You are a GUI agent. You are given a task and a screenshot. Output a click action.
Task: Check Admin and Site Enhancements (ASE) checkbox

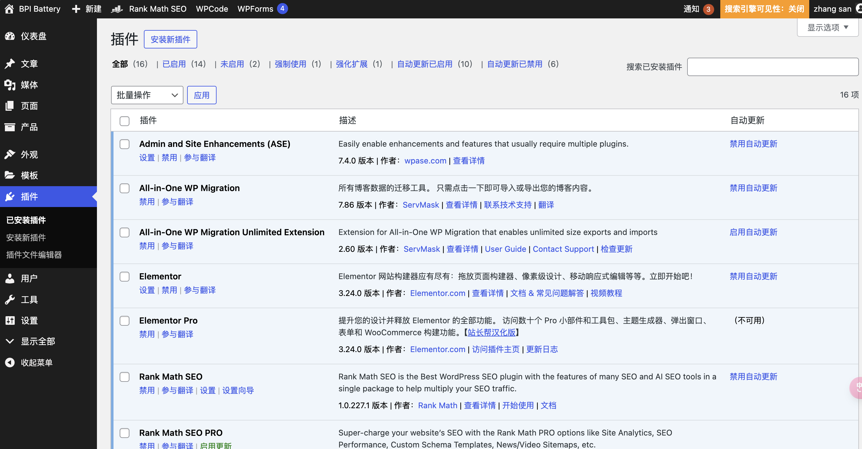pos(125,144)
